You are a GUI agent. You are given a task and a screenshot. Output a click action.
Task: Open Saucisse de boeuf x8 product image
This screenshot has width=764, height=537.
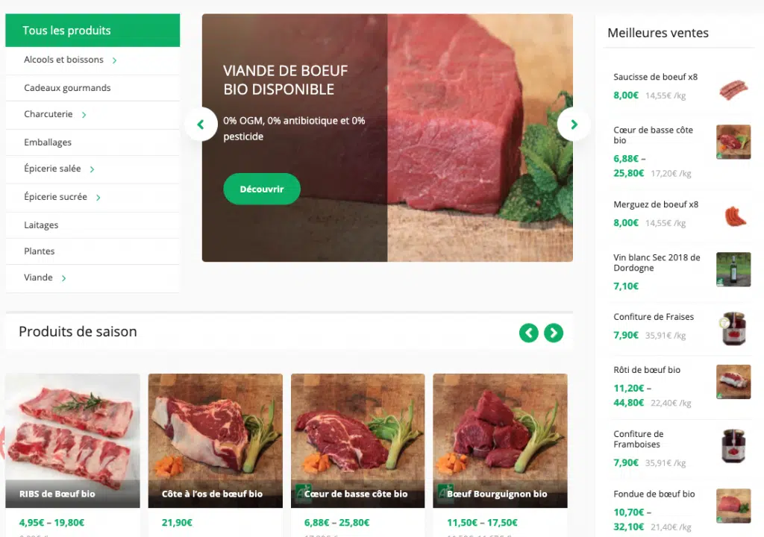733,89
